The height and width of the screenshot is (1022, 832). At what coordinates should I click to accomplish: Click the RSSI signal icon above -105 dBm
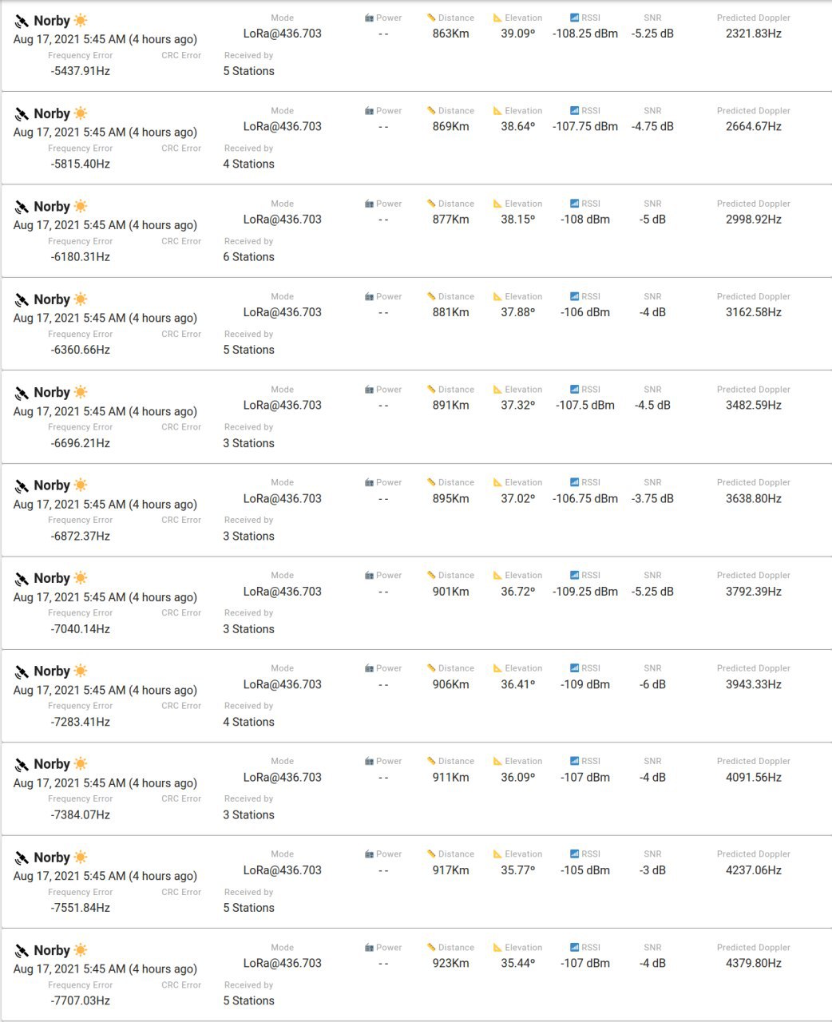pyautogui.click(x=575, y=854)
